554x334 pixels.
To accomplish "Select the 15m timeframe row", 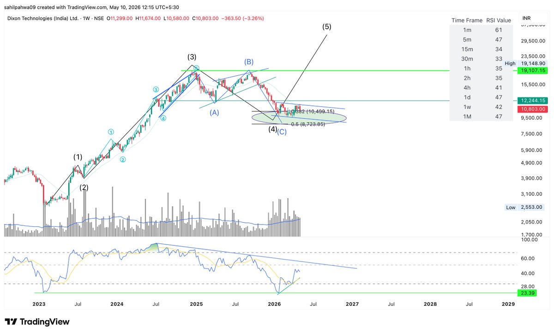I will [482, 49].
